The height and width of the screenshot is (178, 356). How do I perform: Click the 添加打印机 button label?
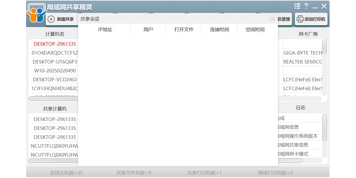(x=315, y=19)
